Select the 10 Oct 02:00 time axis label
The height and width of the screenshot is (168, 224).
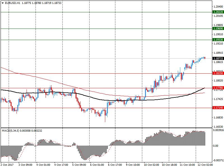[x=151, y=165]
